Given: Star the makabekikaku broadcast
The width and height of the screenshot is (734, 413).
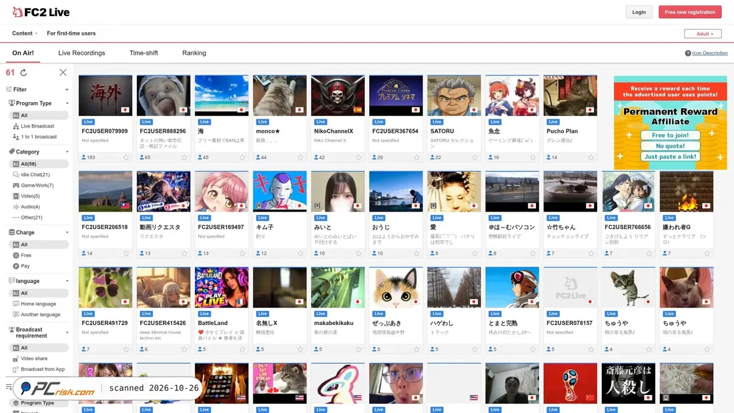Looking at the screenshot, I should pos(358,350).
